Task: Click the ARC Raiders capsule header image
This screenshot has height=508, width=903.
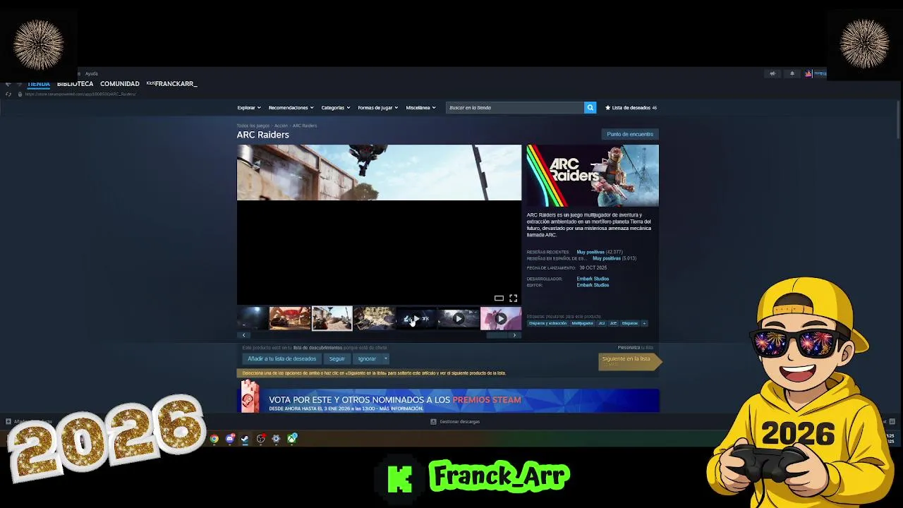Action: [x=593, y=176]
